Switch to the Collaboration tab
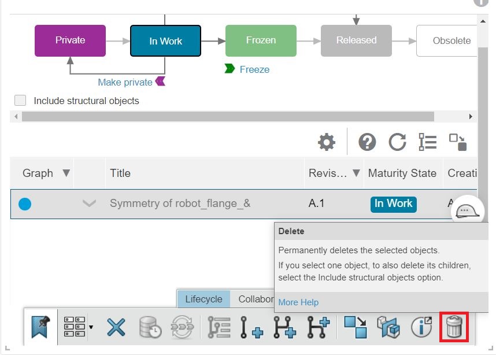 tap(254, 299)
